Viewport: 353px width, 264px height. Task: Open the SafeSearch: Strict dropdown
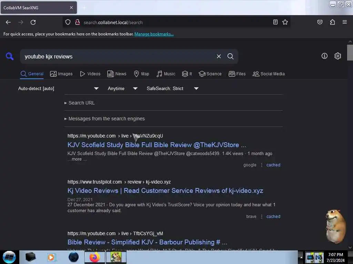(x=172, y=88)
